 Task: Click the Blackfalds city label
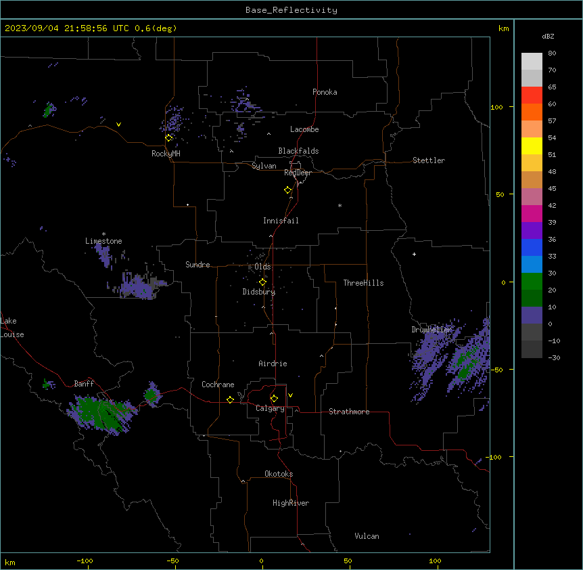(298, 151)
